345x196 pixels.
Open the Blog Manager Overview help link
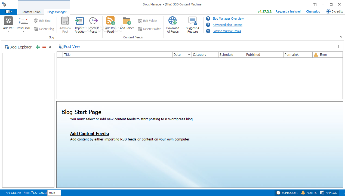tap(228, 19)
